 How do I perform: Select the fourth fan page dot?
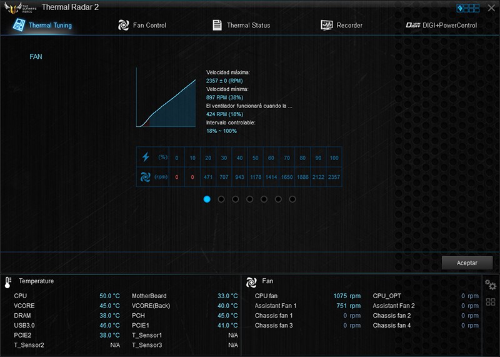click(x=249, y=199)
